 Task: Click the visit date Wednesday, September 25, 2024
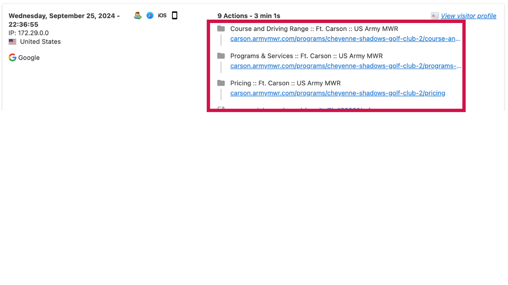click(x=64, y=20)
